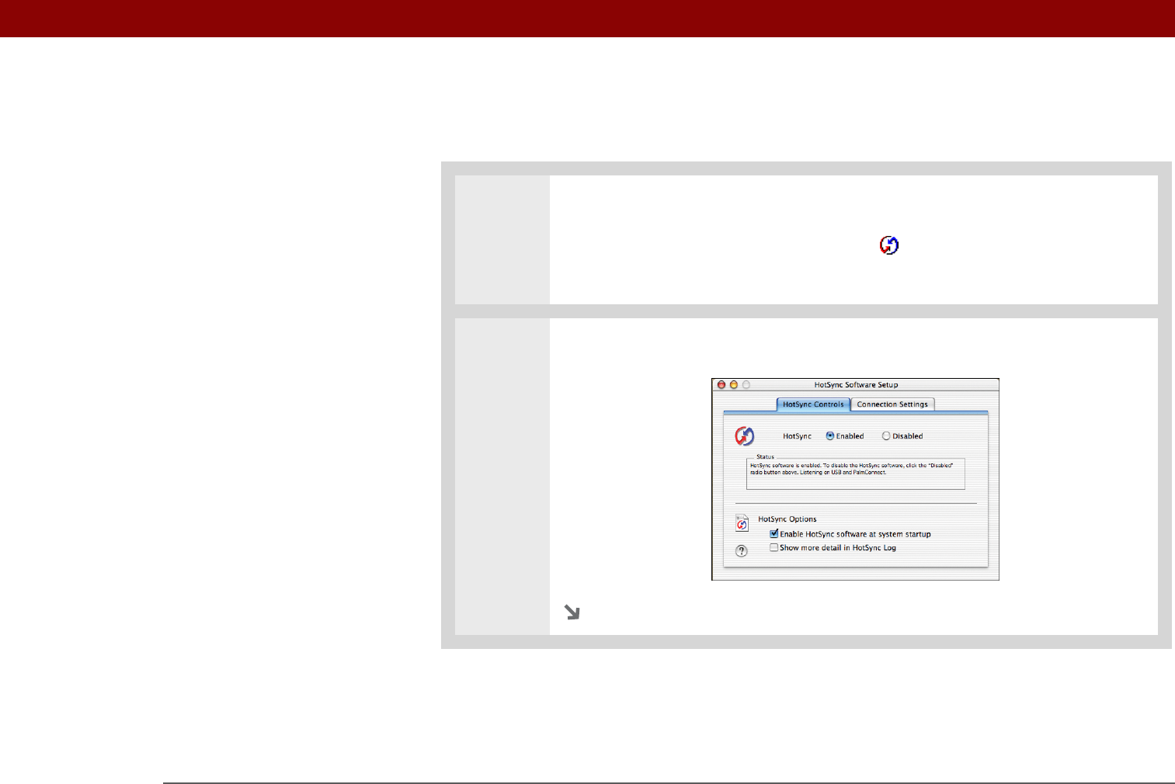Check Show more detail in HotSync Log
This screenshot has height=784, width=1175.
pos(774,547)
